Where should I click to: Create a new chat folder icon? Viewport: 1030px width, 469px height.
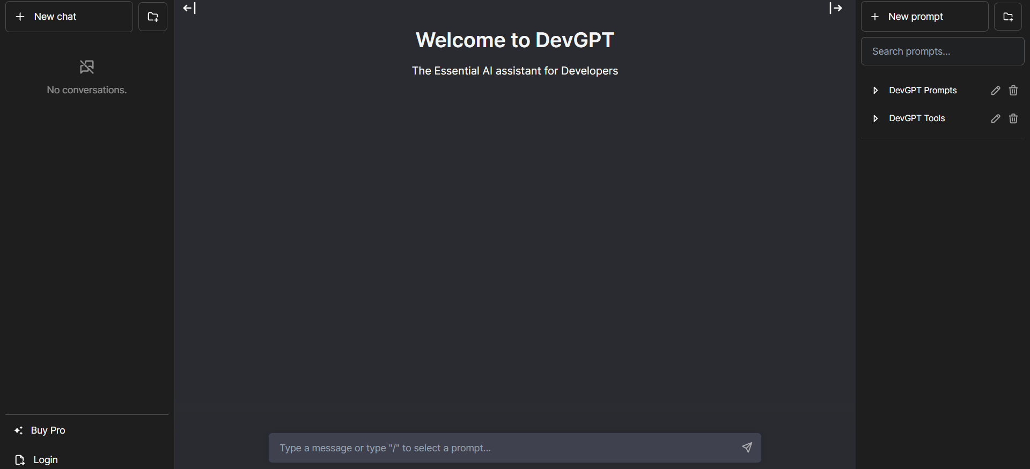point(153,17)
